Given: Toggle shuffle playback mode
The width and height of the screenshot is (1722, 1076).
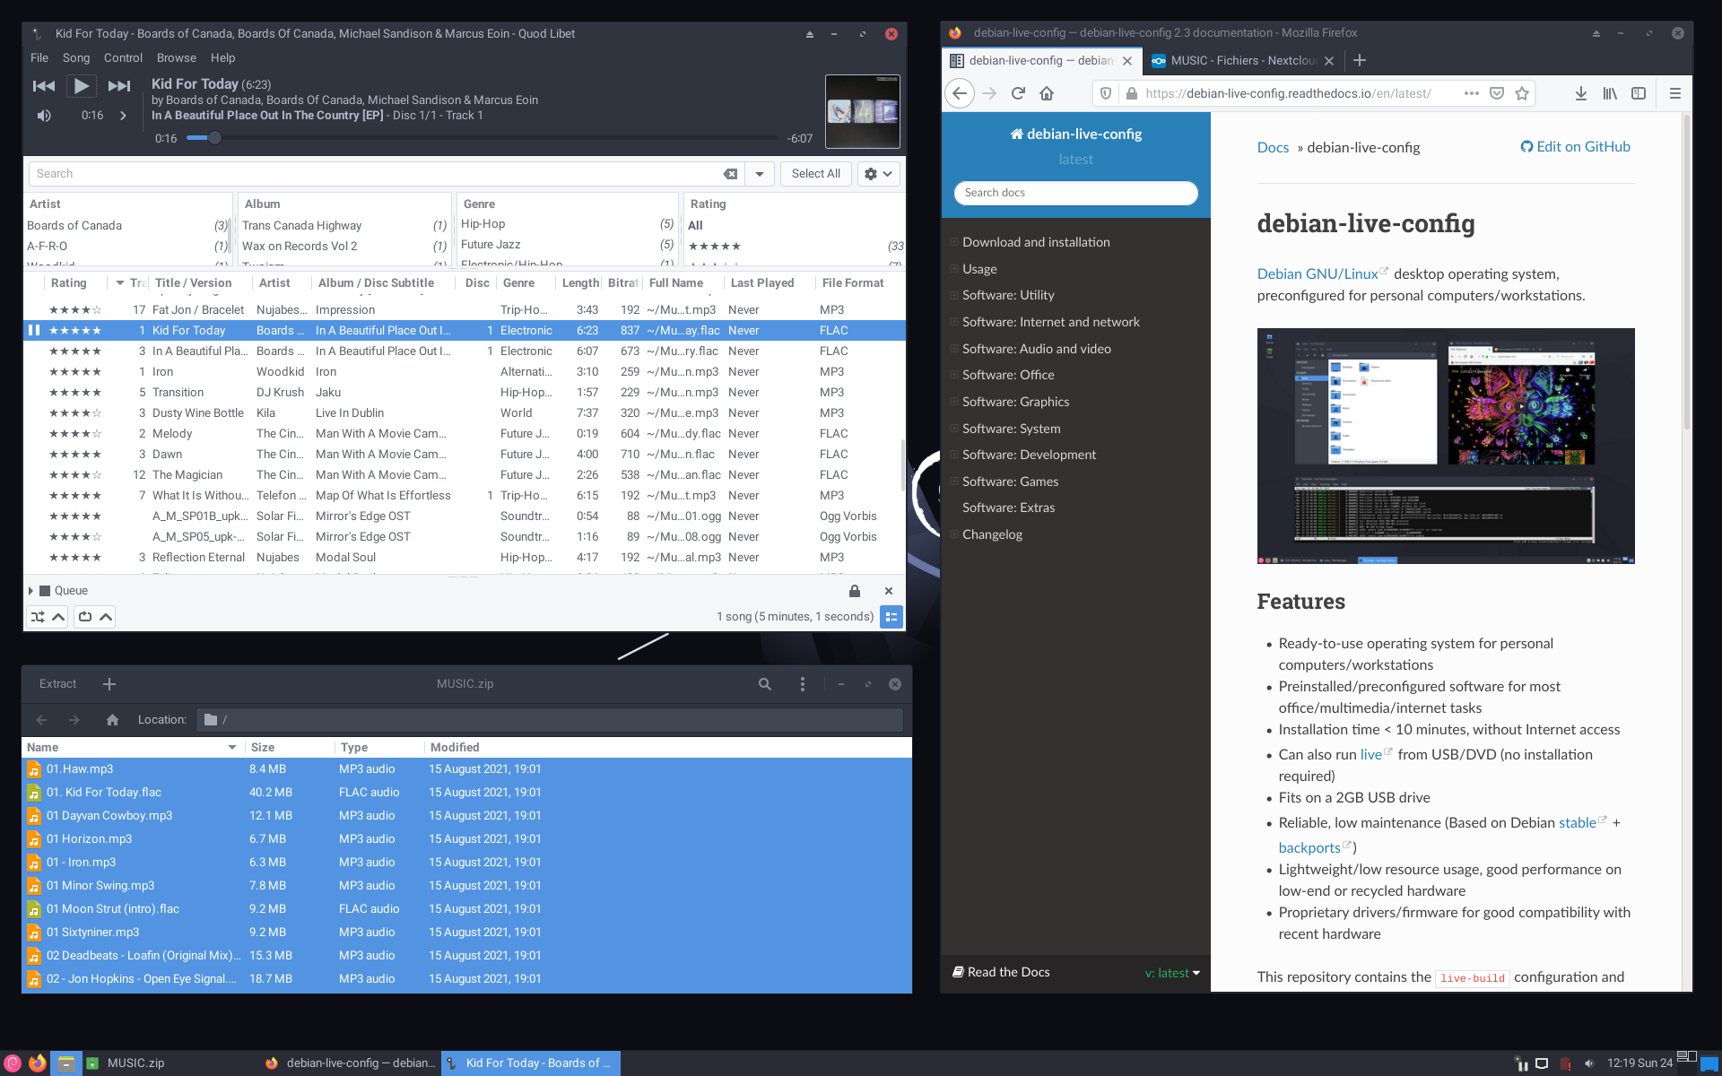Looking at the screenshot, I should [x=38, y=617].
